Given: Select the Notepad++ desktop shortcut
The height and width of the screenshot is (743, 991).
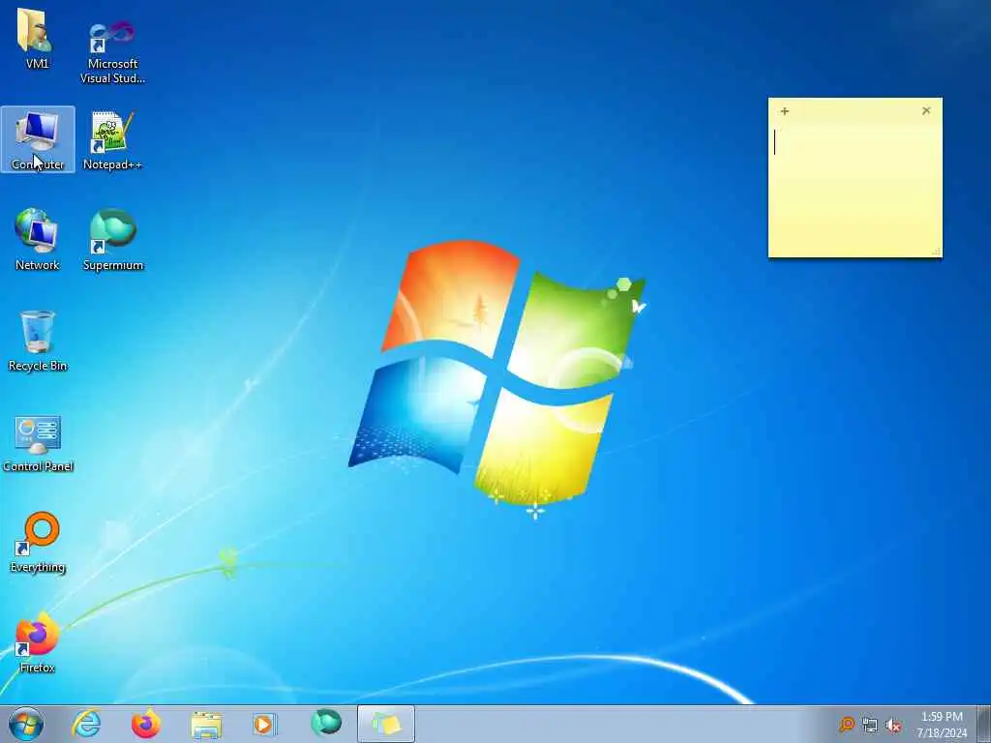Looking at the screenshot, I should [112, 139].
